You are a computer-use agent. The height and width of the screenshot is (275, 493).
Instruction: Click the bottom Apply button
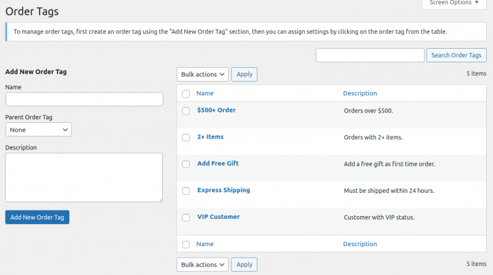coord(244,265)
